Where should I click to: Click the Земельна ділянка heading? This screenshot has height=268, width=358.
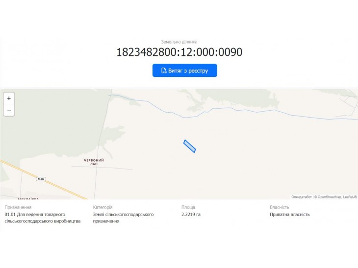tap(179, 42)
